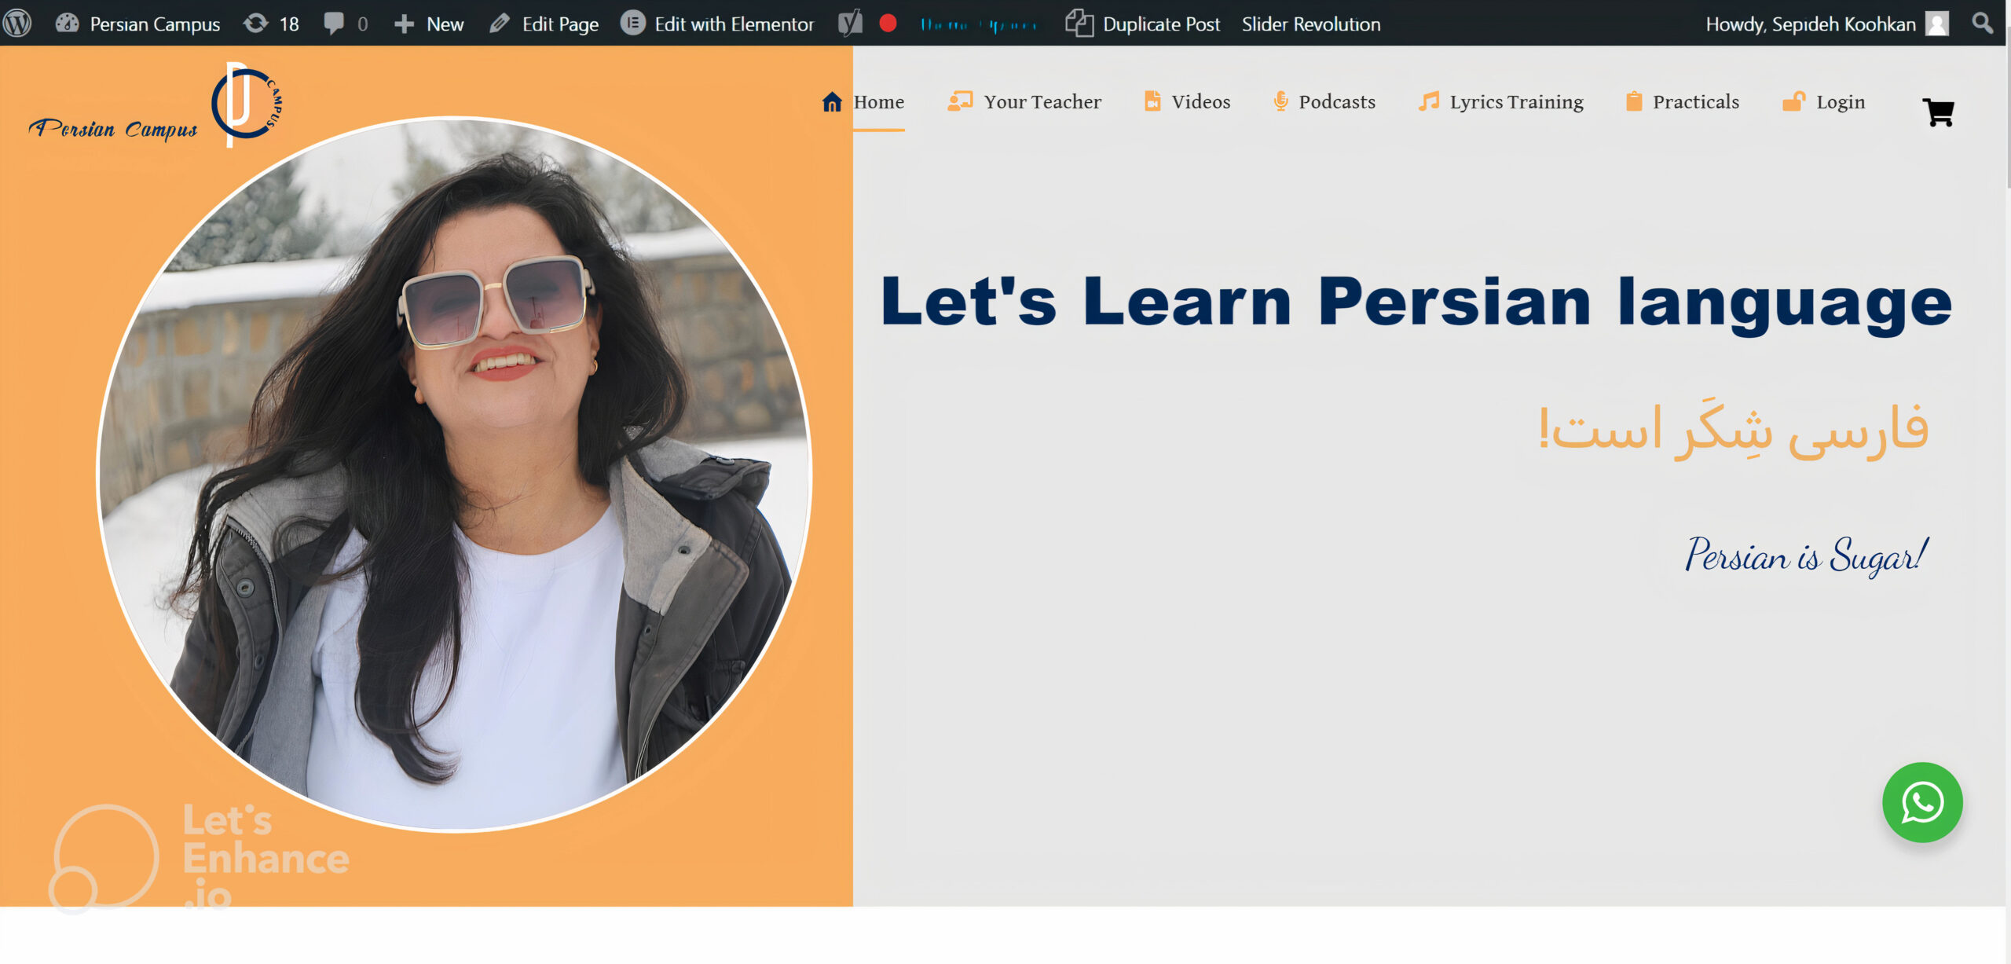
Task: Open the Slider Revolution menu
Action: click(x=1311, y=24)
